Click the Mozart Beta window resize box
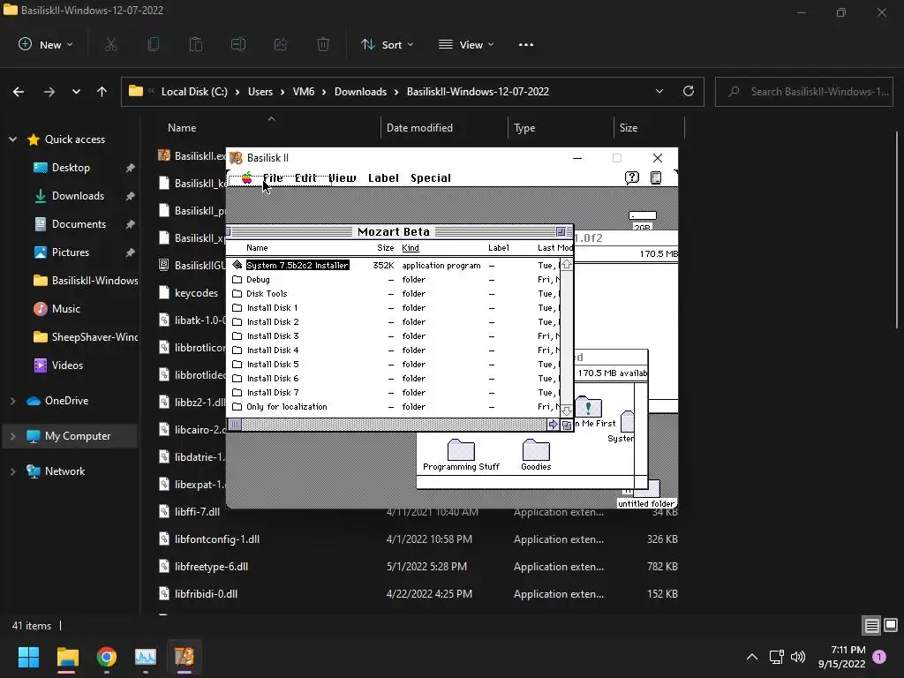 tap(566, 425)
